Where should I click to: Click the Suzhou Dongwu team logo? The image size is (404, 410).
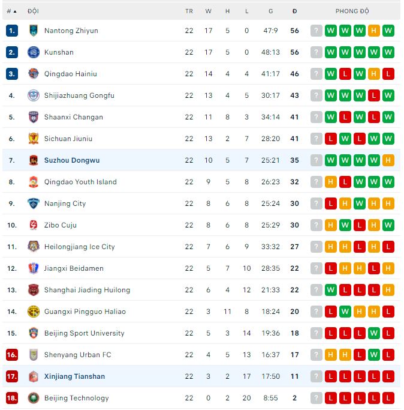tap(34, 160)
